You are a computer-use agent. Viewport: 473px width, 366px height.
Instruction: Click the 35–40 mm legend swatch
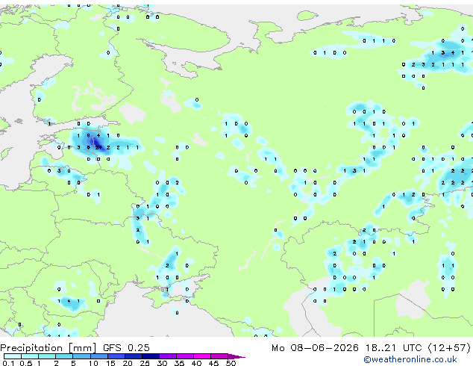pos(185,356)
